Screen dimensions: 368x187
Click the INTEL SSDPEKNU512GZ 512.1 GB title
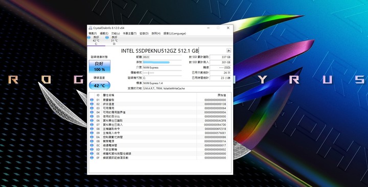pos(160,51)
